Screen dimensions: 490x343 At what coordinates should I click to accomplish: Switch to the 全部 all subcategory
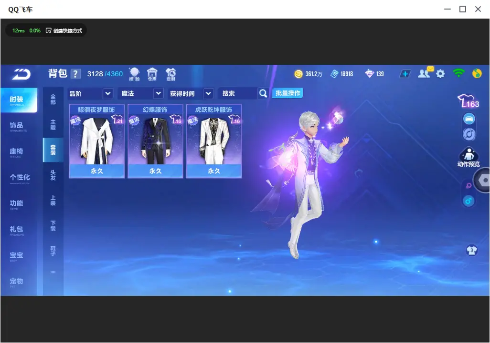[x=53, y=100]
